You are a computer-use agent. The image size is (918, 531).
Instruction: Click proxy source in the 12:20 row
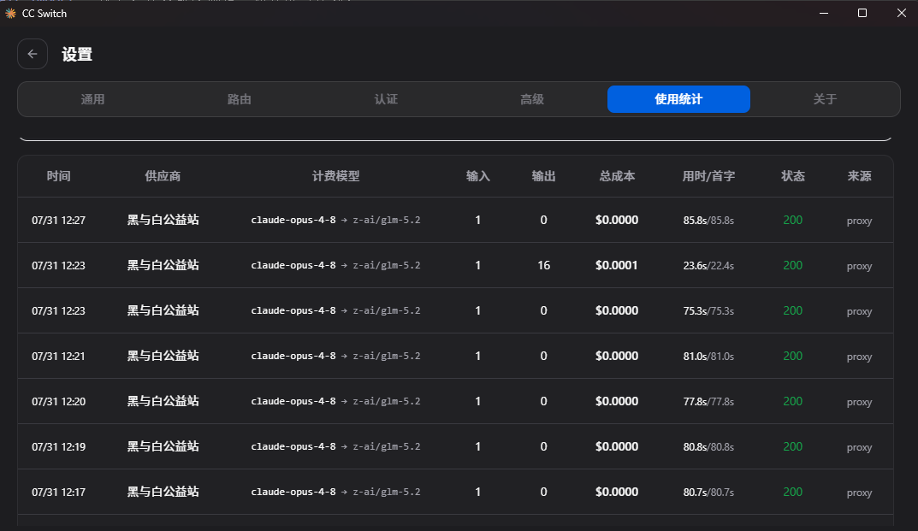pos(860,402)
